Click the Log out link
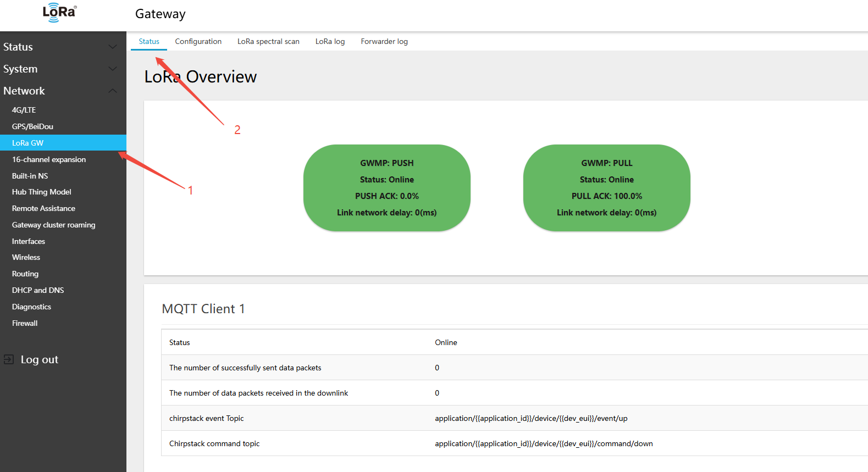868x472 pixels. pyautogui.click(x=40, y=359)
